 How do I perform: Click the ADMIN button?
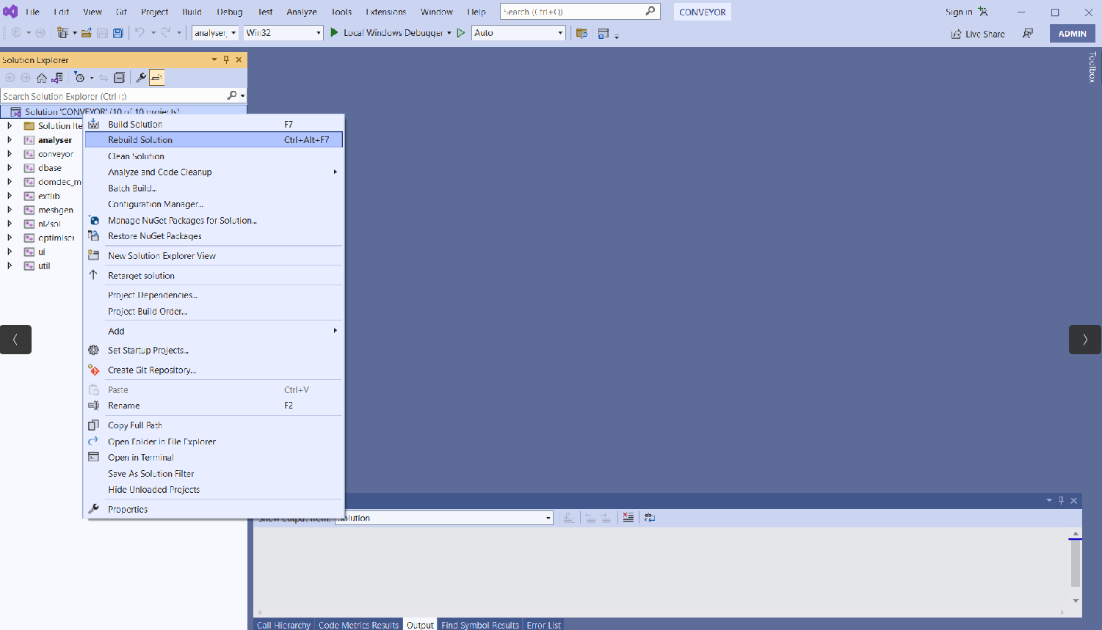(1072, 34)
